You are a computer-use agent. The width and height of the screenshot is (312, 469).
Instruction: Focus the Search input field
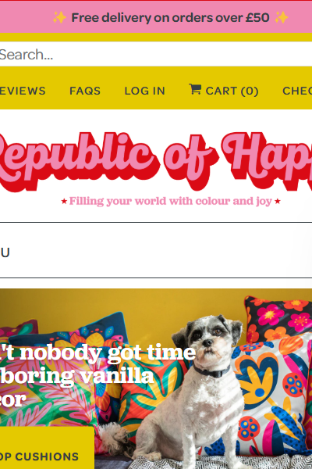click(156, 55)
